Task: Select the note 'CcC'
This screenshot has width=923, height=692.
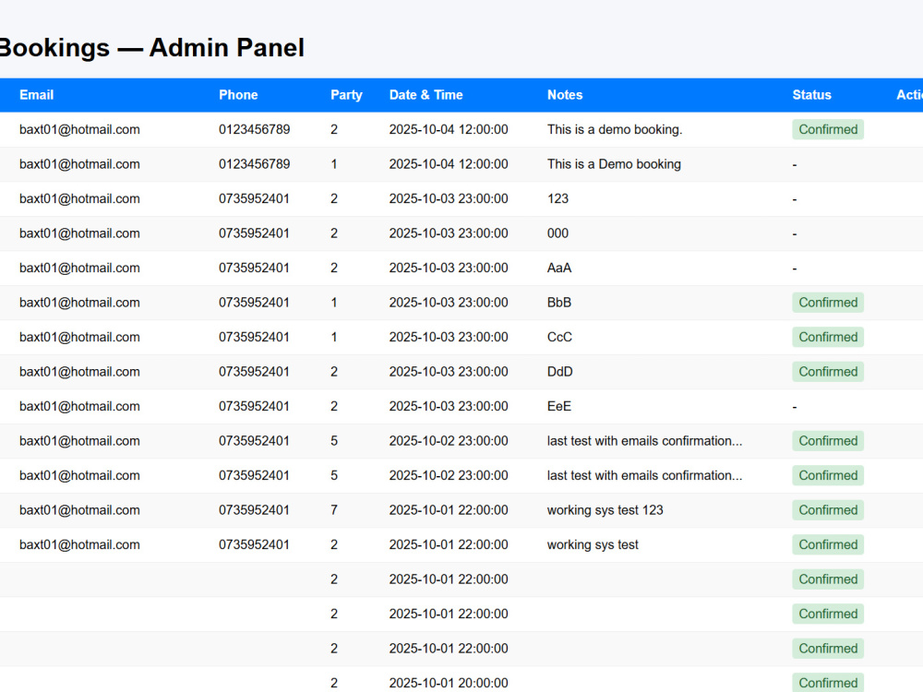Action: (560, 337)
